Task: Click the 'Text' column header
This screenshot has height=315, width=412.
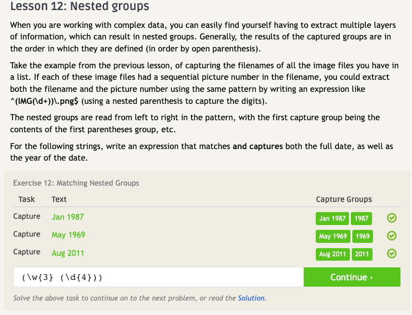Action: [59, 199]
